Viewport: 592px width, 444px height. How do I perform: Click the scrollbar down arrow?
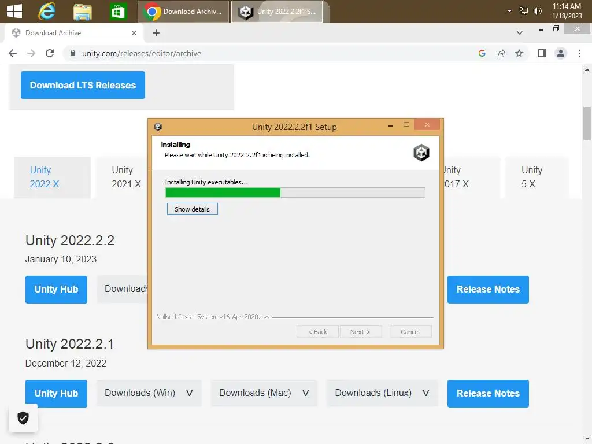point(587,439)
